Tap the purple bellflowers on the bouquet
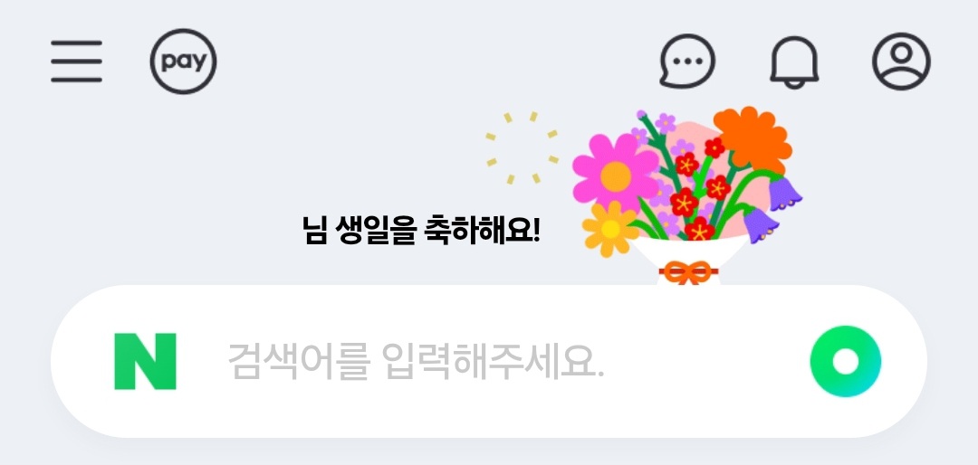 (x=773, y=211)
